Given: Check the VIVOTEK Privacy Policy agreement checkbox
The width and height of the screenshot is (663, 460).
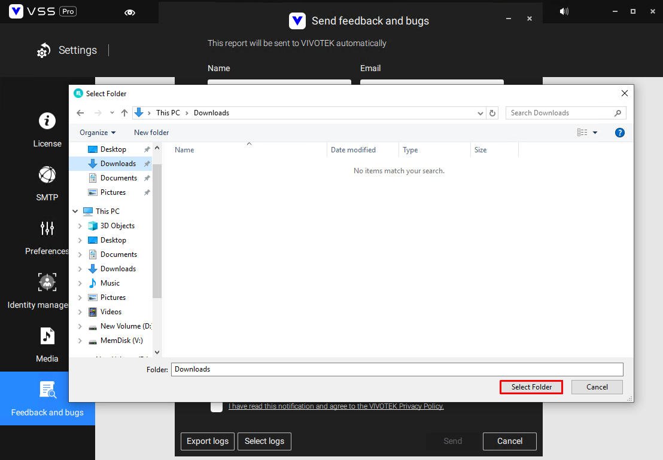Looking at the screenshot, I should click(x=217, y=406).
